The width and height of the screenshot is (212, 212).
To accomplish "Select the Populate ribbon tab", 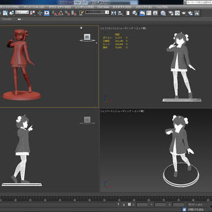I will click(x=7, y=19).
